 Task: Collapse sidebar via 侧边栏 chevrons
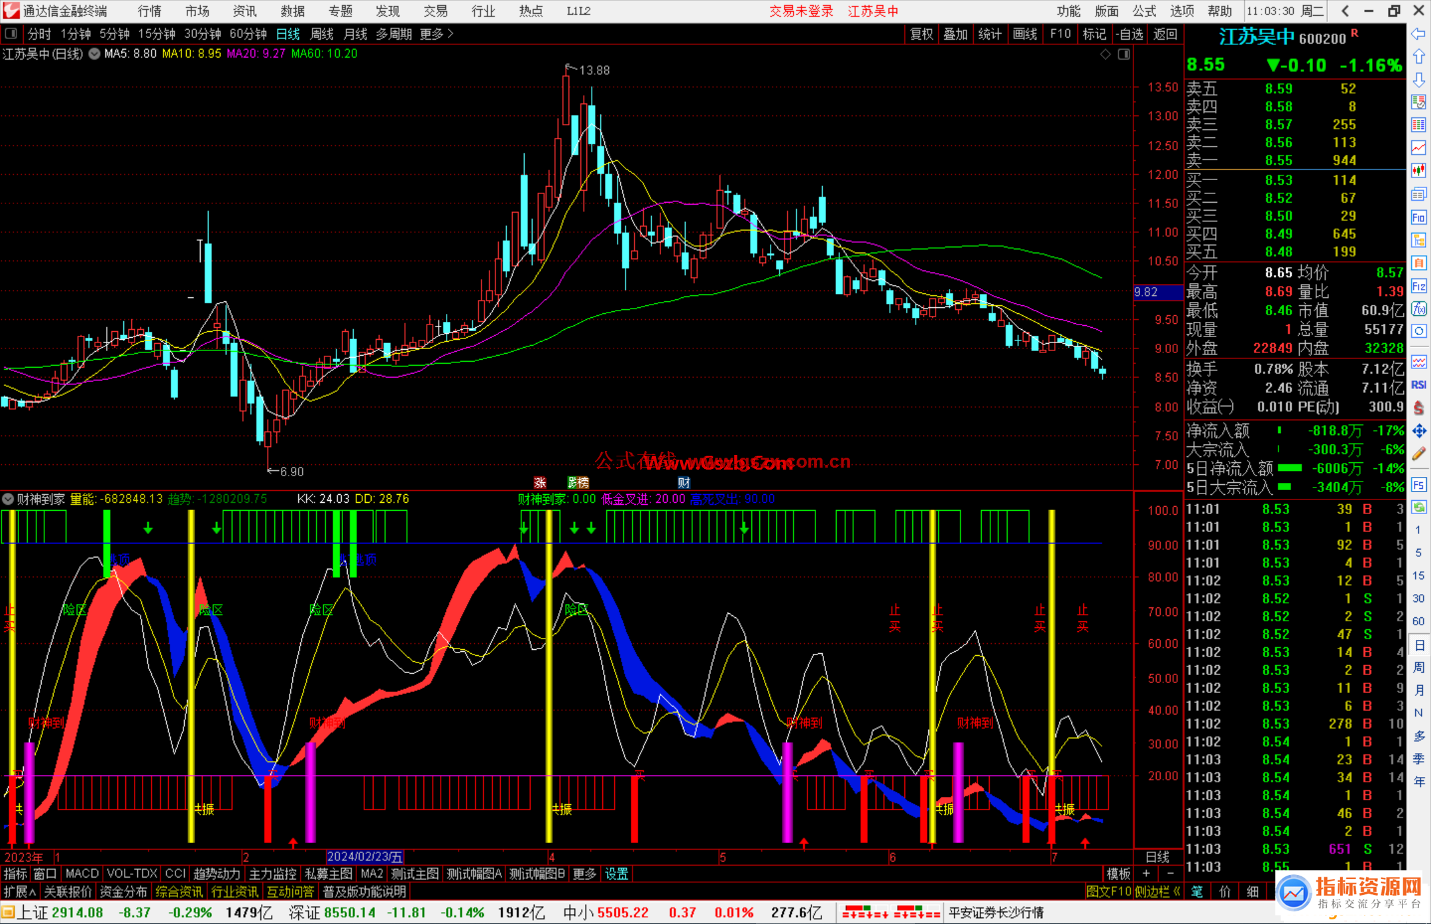pyautogui.click(x=1158, y=892)
